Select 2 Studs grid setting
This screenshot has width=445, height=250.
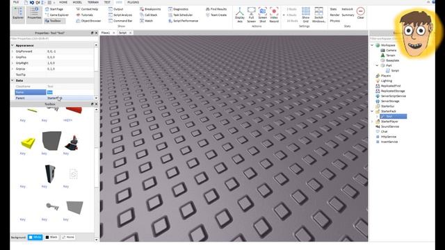(x=291, y=9)
